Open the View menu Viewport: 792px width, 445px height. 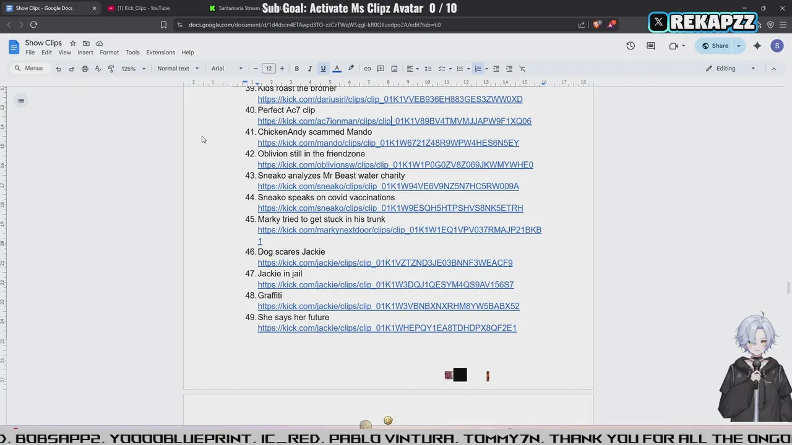pyautogui.click(x=64, y=53)
